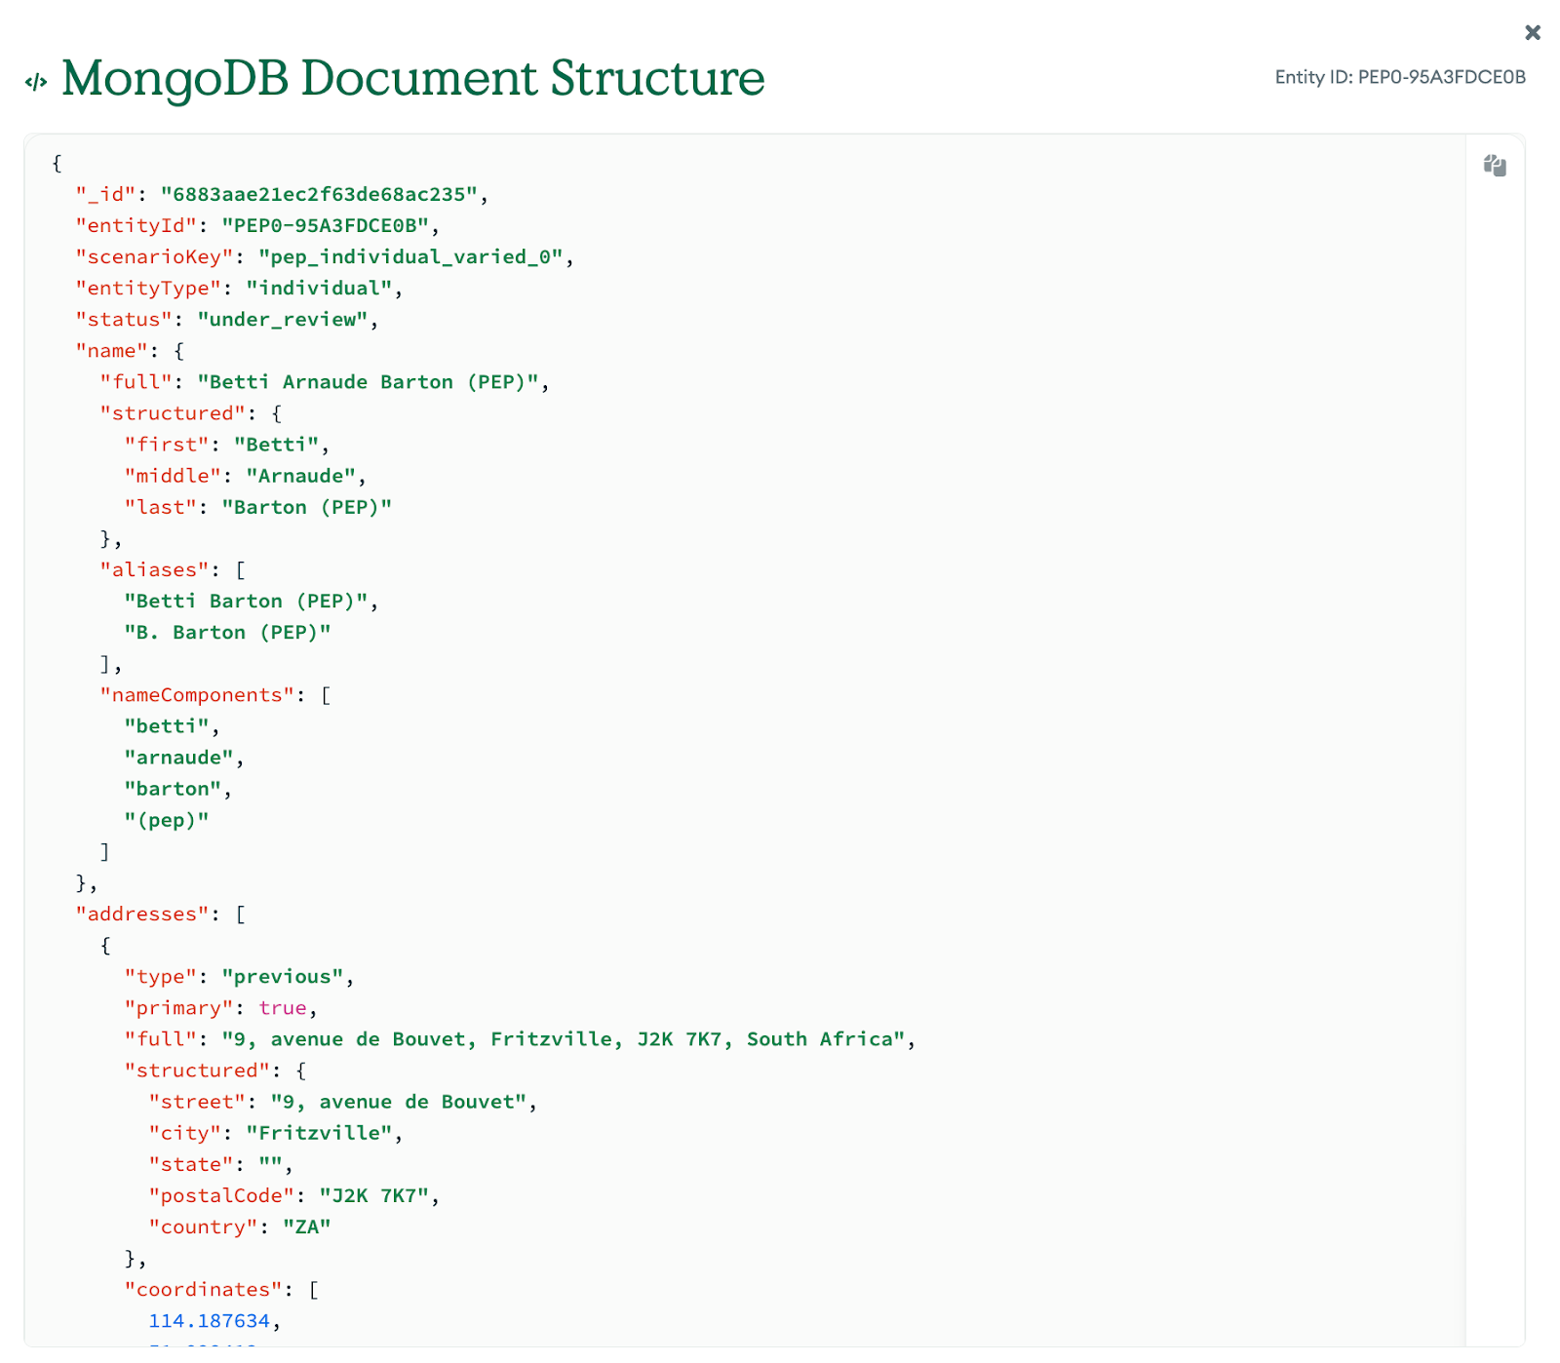Click the "nameComponents" key
The image size is (1560, 1363).
pos(197,694)
